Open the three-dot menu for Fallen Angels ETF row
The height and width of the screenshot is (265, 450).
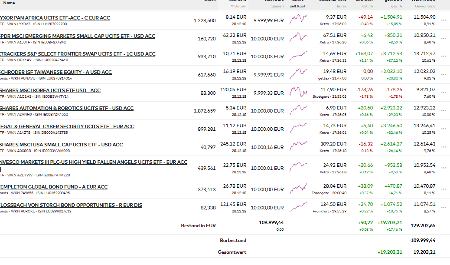pos(443,168)
